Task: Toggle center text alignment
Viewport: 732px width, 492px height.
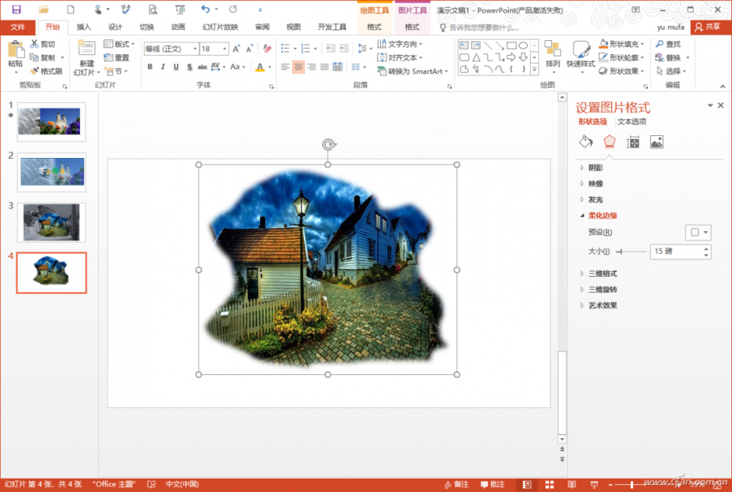Action: click(298, 67)
